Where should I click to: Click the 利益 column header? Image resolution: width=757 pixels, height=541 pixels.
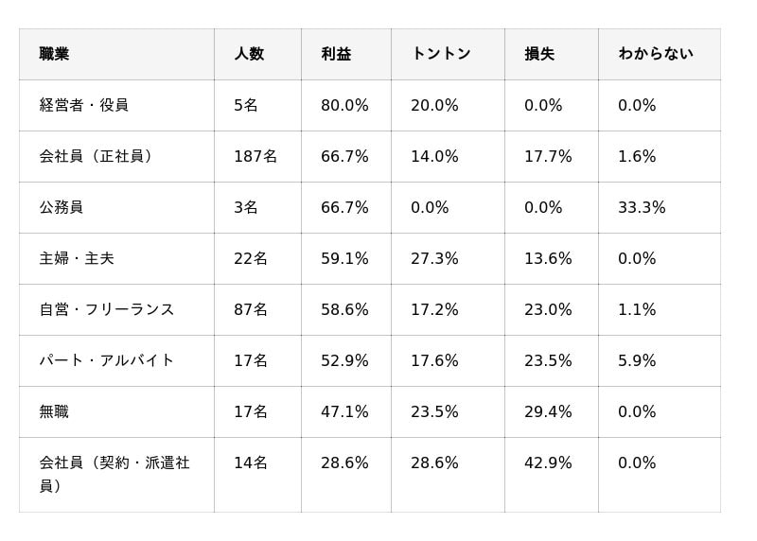(336, 54)
